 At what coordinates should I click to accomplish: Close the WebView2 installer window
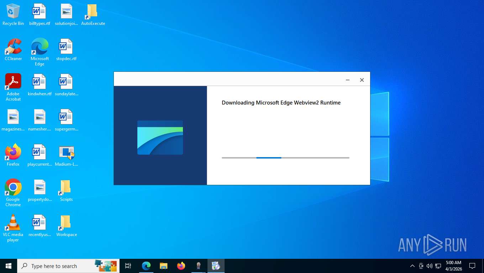click(x=362, y=80)
